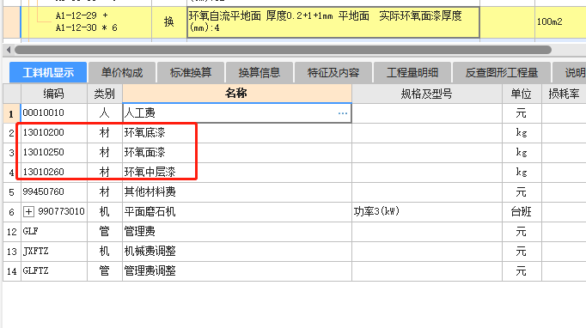The height and width of the screenshot is (328, 586).
Task: Select code cell GLF
Action: click(x=54, y=232)
